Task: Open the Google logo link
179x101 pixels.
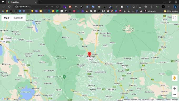Action: pos(5,99)
